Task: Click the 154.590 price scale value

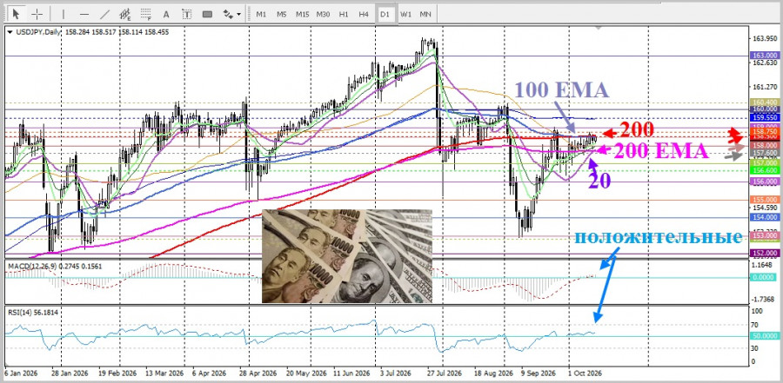Action: click(766, 208)
